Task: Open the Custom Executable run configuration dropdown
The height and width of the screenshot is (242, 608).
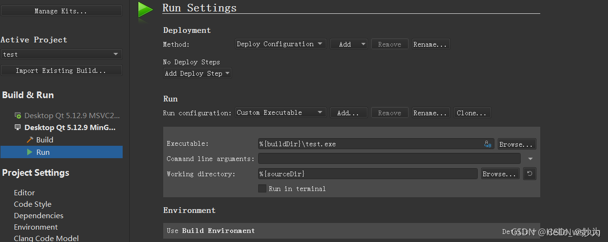Action: (281, 112)
